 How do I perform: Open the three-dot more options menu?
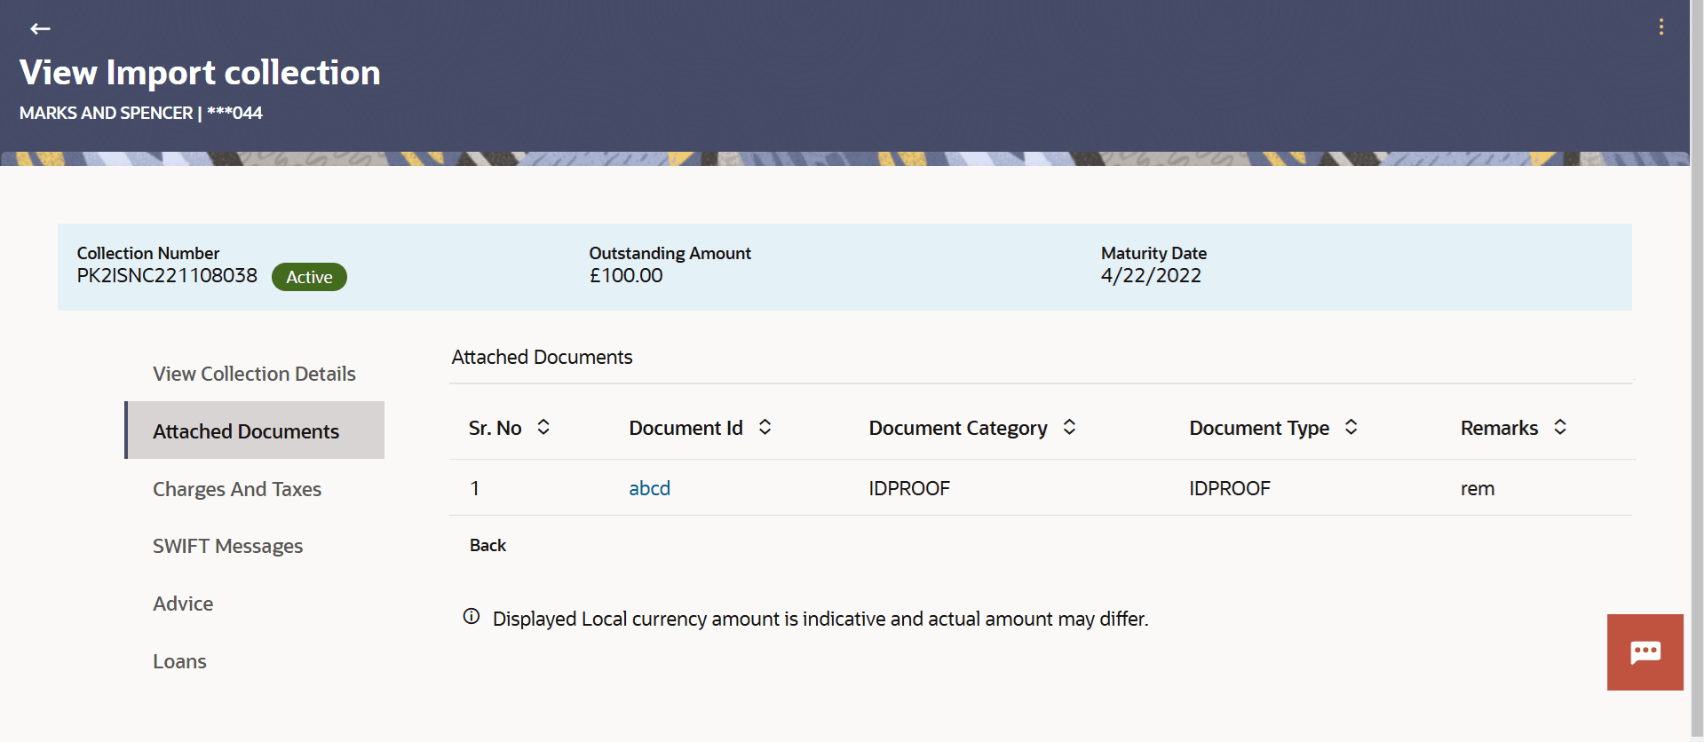pyautogui.click(x=1660, y=28)
